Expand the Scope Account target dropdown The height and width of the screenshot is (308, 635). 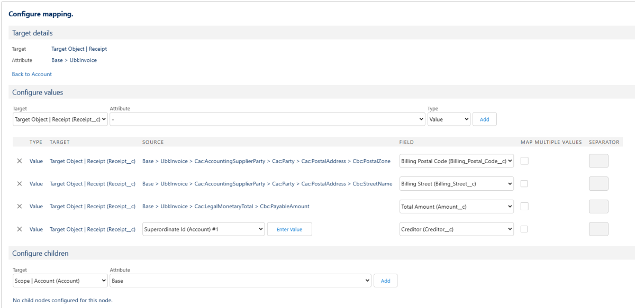tap(60, 281)
